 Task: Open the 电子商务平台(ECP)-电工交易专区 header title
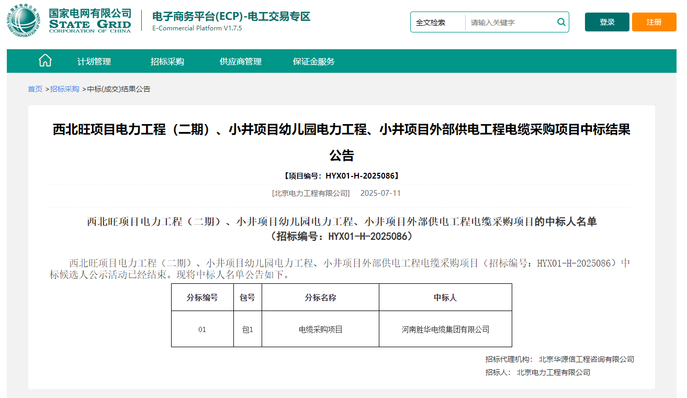tap(231, 17)
